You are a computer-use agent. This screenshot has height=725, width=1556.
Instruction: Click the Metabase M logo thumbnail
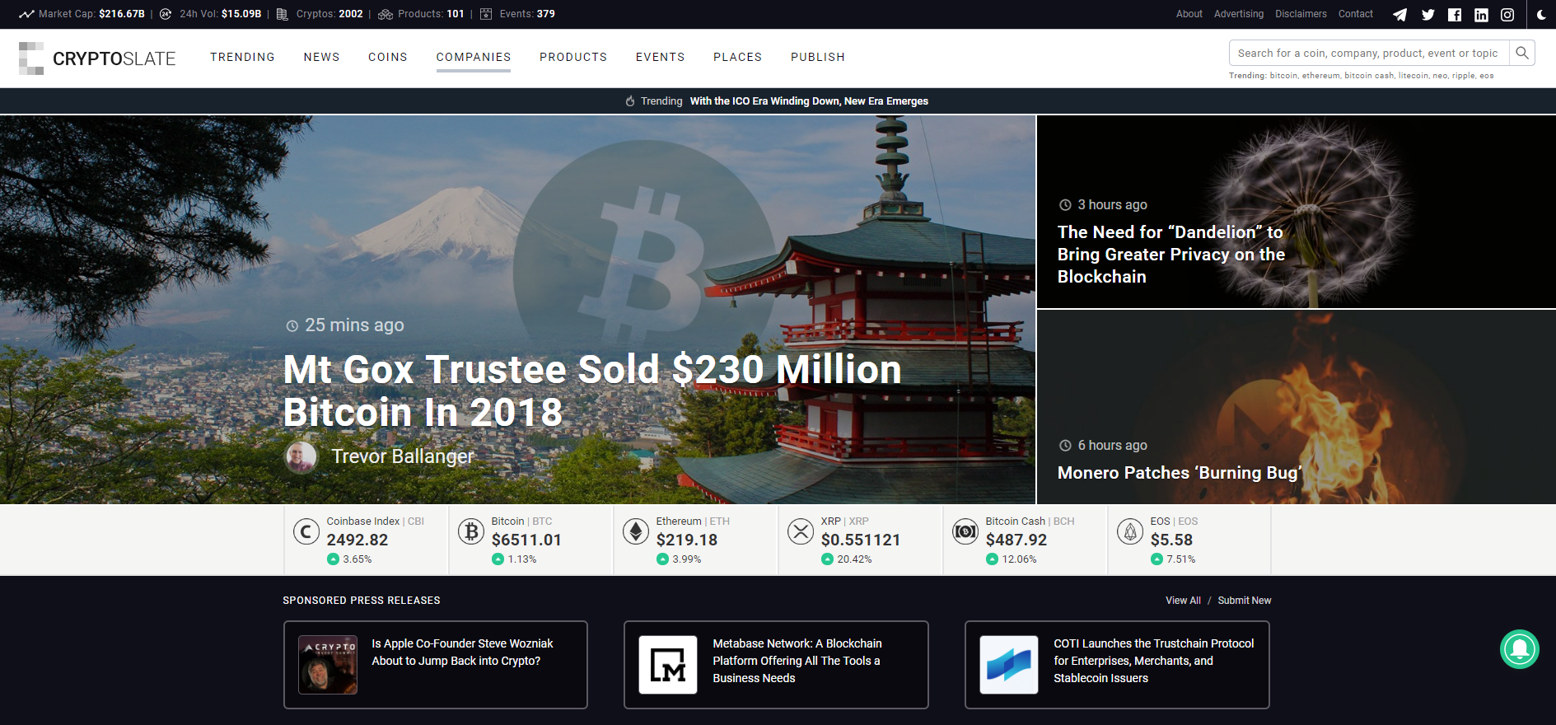tap(668, 665)
